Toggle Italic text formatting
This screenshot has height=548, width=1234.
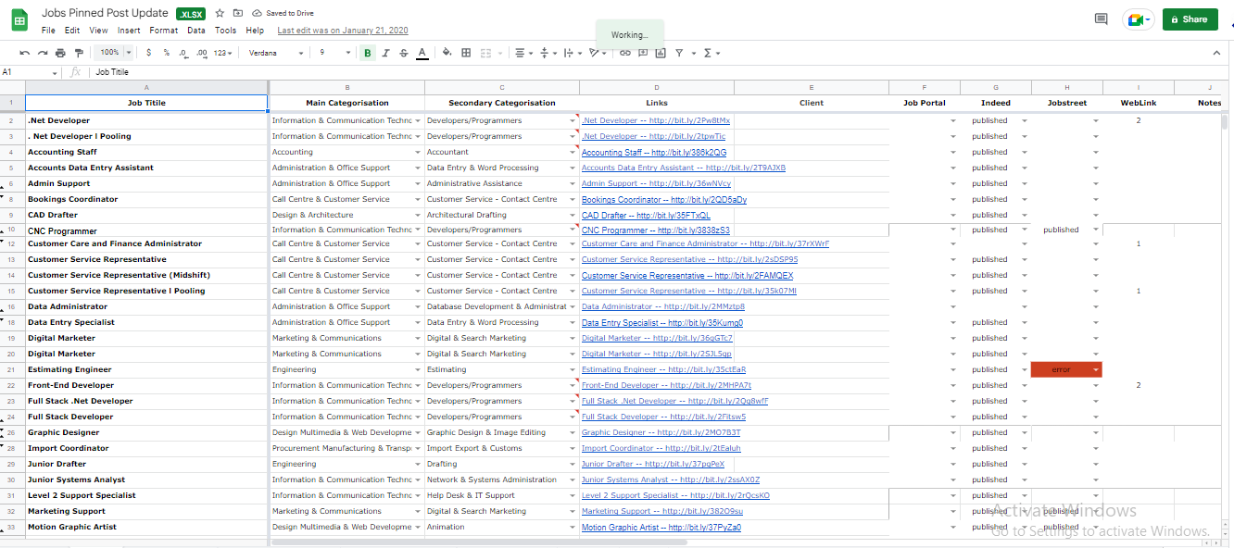click(385, 53)
